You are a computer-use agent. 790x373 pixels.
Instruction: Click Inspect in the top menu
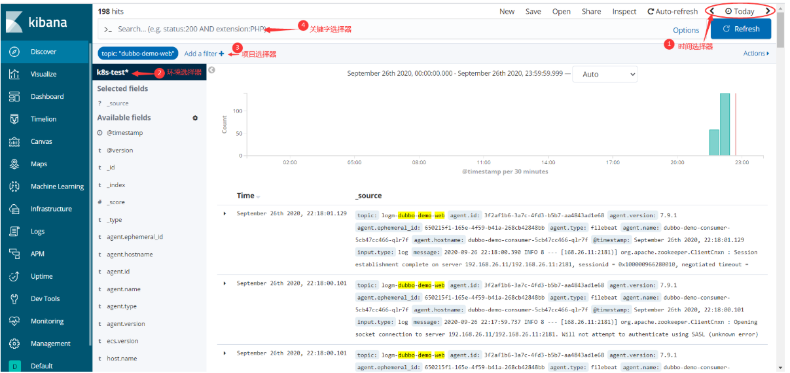pos(624,11)
